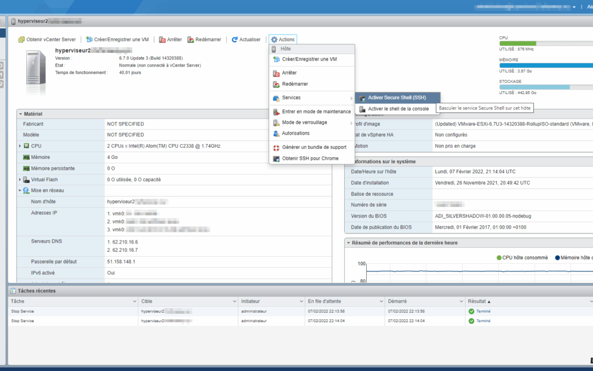Click the Créer/Enregistrer une VM icon in Actions menu
The width and height of the screenshot is (593, 371).
(x=276, y=59)
